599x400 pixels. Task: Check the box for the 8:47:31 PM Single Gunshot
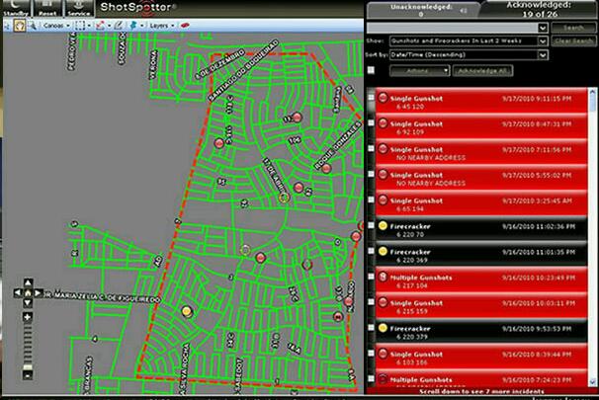click(x=371, y=122)
